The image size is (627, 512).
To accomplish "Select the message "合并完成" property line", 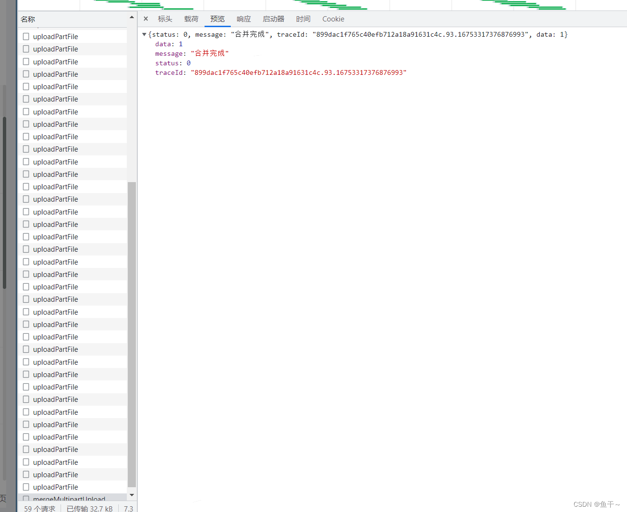I will coord(192,53).
